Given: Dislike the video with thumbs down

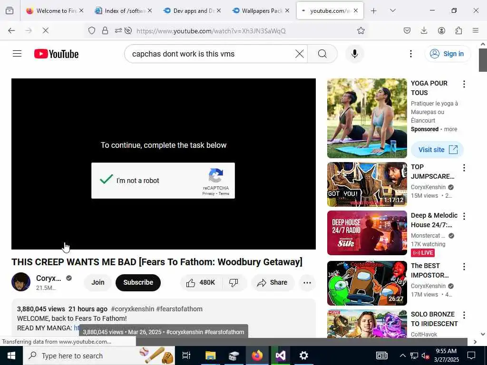Looking at the screenshot, I should point(234,282).
